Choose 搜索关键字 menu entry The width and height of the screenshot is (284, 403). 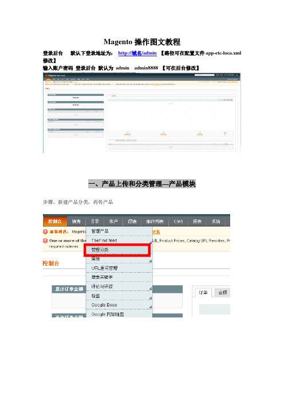click(x=119, y=277)
